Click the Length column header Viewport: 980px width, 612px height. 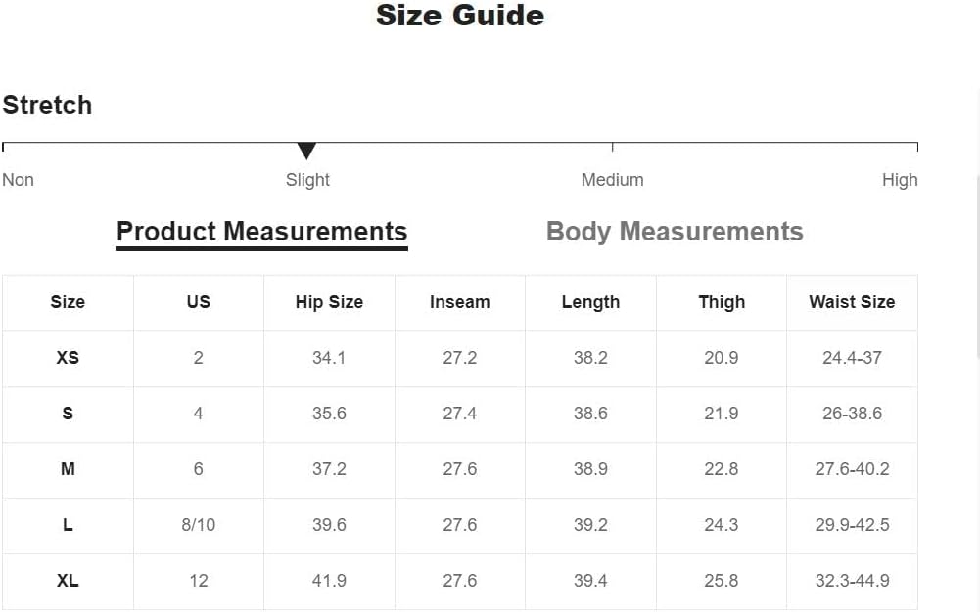[x=590, y=302]
